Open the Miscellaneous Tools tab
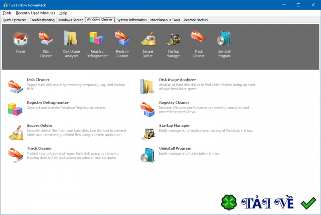 [x=165, y=20]
